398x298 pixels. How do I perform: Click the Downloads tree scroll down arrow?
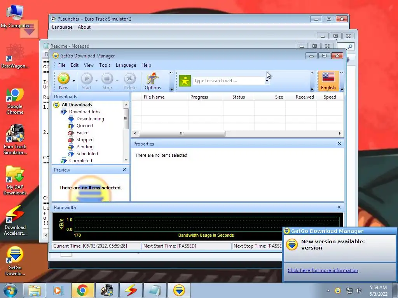(126, 160)
